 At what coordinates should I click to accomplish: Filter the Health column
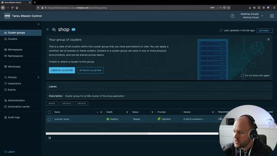(x=127, y=112)
